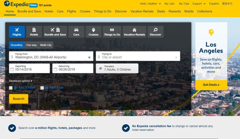Open the Things to Do ticket tab
Viewport: 240px width, 139px height.
[x=112, y=32]
